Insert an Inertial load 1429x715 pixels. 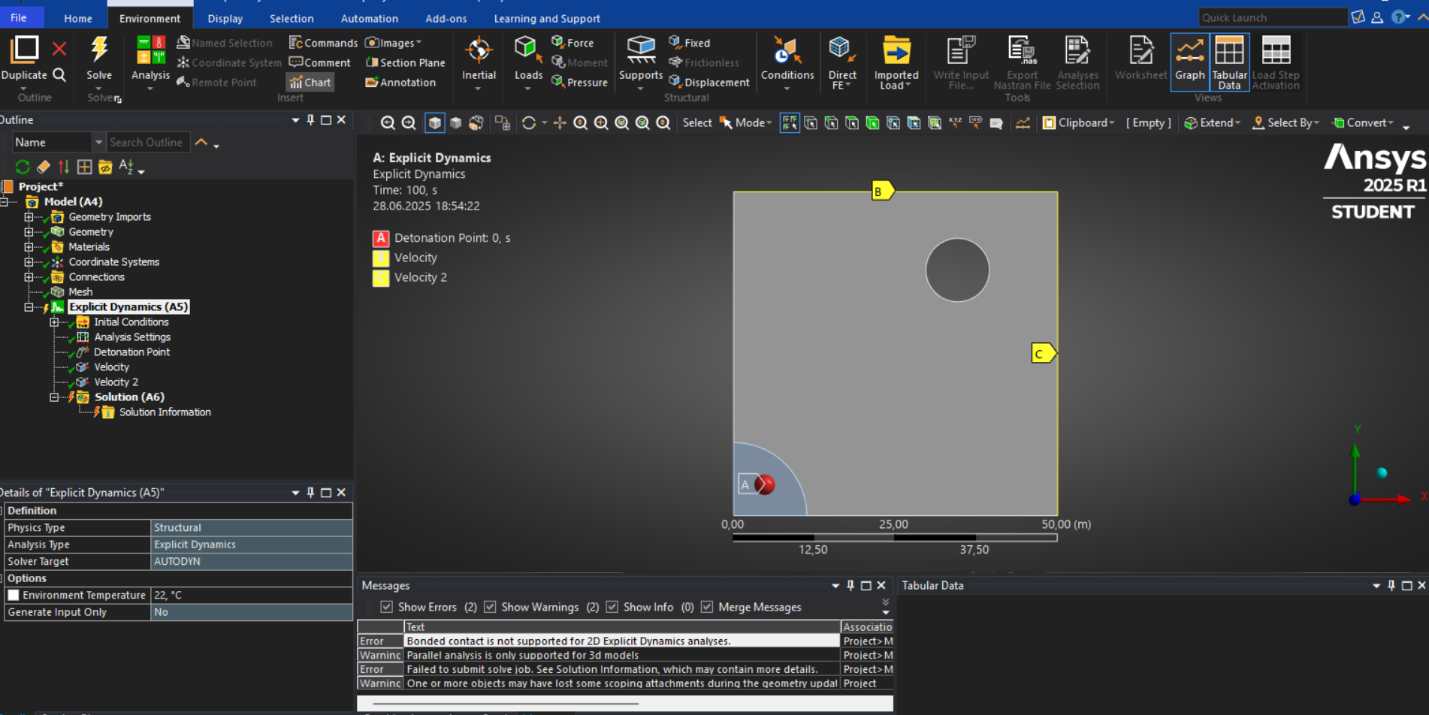click(x=479, y=59)
